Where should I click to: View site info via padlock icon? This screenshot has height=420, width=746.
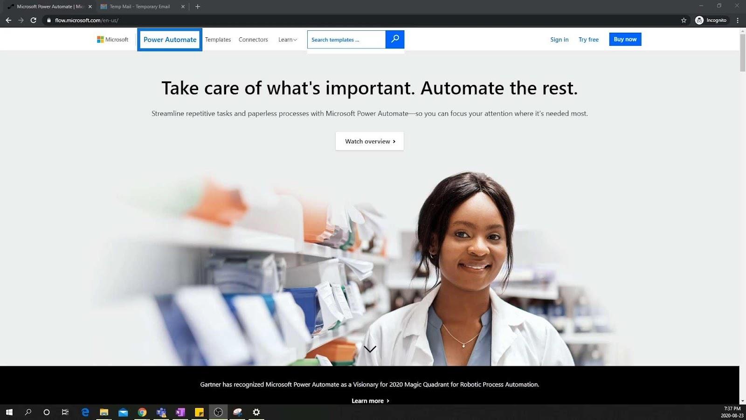coord(48,20)
